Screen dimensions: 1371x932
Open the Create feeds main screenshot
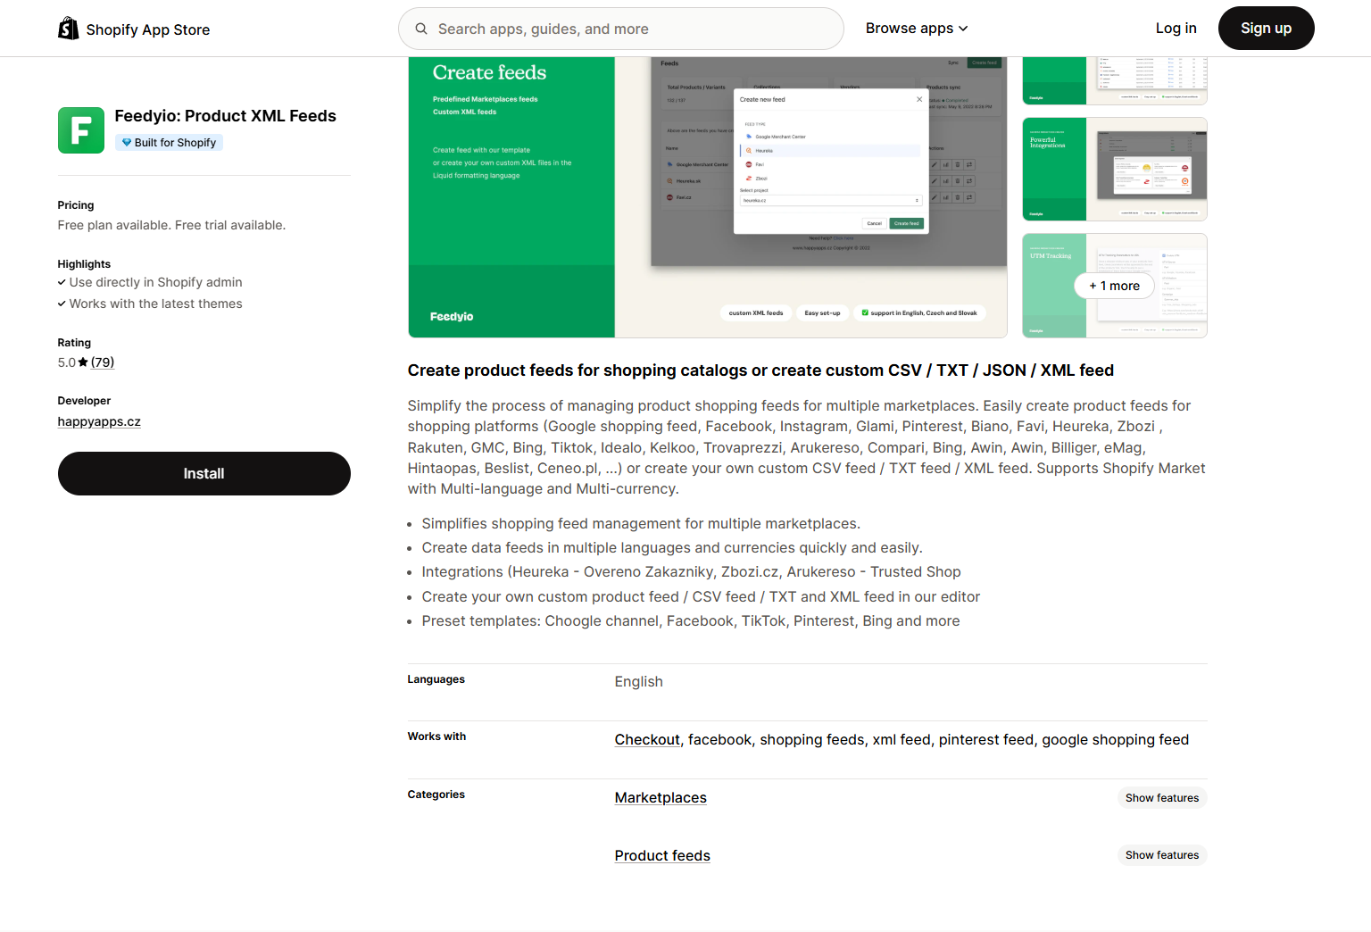coord(707,197)
